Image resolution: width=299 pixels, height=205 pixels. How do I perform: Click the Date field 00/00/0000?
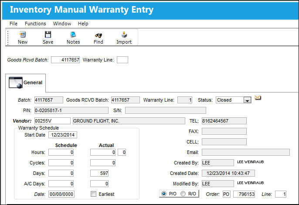point(61,194)
